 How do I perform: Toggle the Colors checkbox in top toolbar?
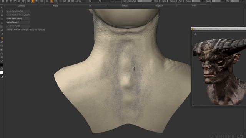tap(160, 1)
